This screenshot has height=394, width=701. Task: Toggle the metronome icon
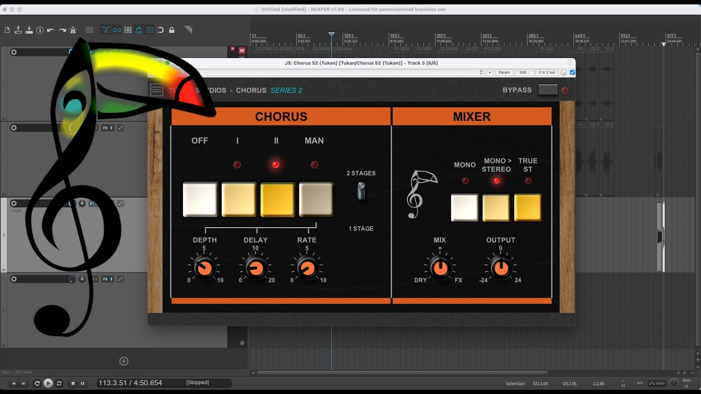(x=73, y=30)
